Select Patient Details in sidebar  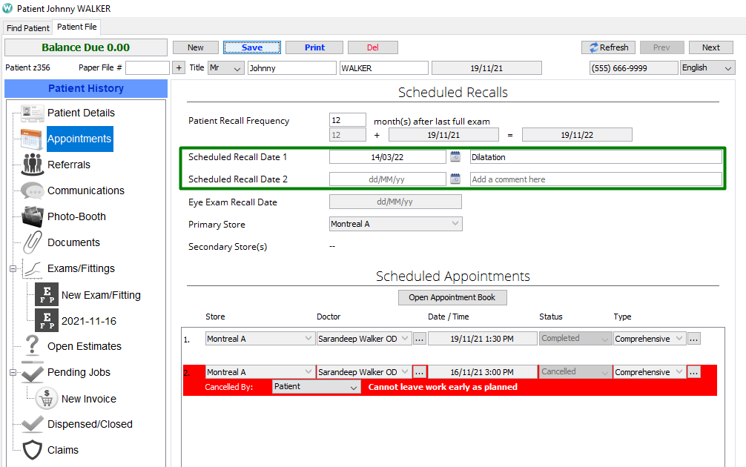(x=81, y=113)
